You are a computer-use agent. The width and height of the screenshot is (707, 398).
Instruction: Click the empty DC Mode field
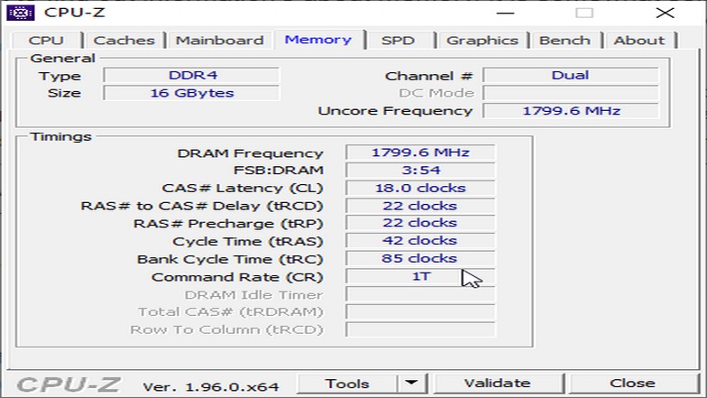570,93
